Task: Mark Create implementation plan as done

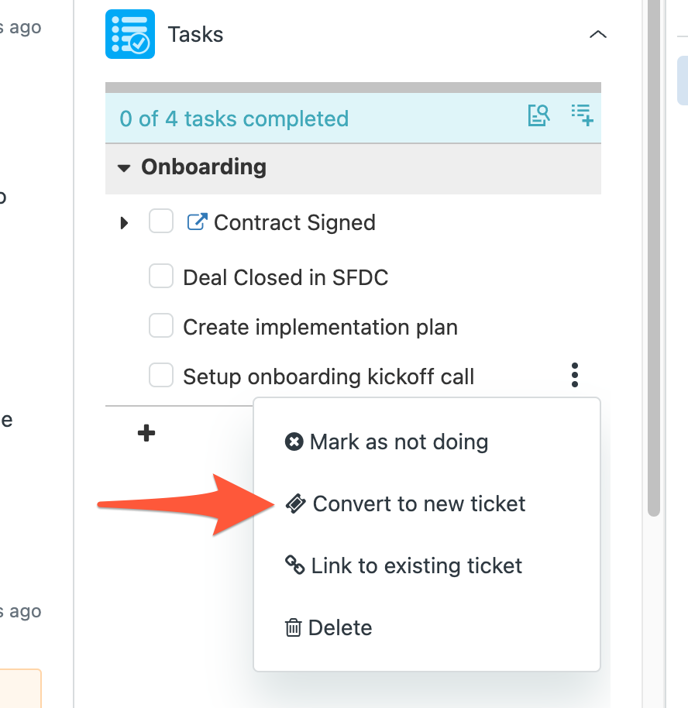Action: pyautogui.click(x=161, y=325)
